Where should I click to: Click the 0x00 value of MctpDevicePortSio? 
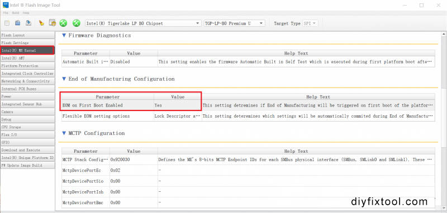click(134, 181)
